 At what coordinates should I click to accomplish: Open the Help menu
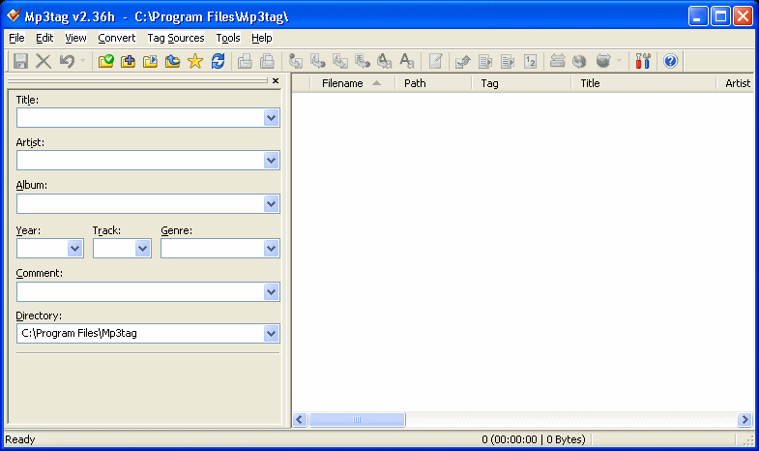(261, 38)
